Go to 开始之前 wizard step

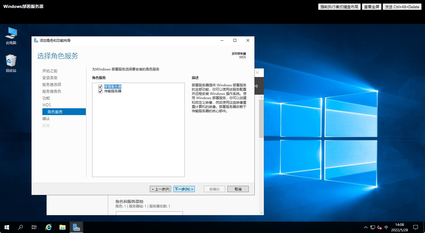coord(50,71)
